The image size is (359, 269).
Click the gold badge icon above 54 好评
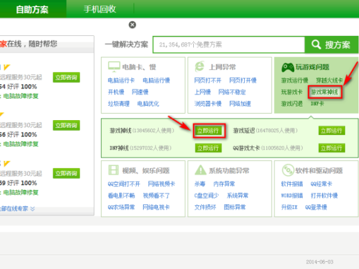pos(7,67)
